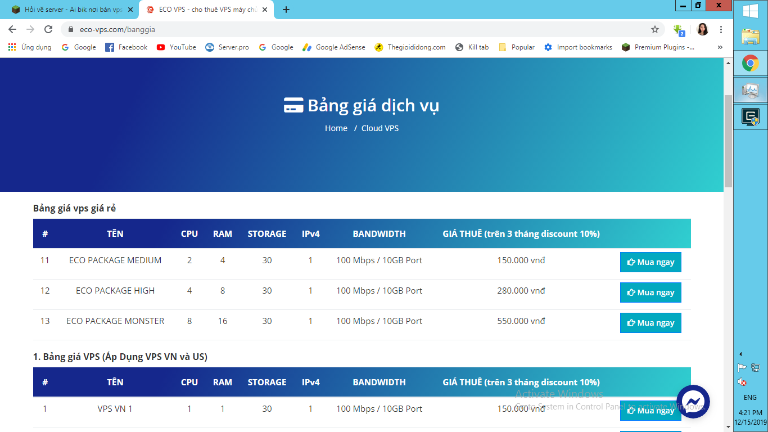Open the Popular bookmarks folder
The height and width of the screenshot is (432, 768).
coord(517,47)
